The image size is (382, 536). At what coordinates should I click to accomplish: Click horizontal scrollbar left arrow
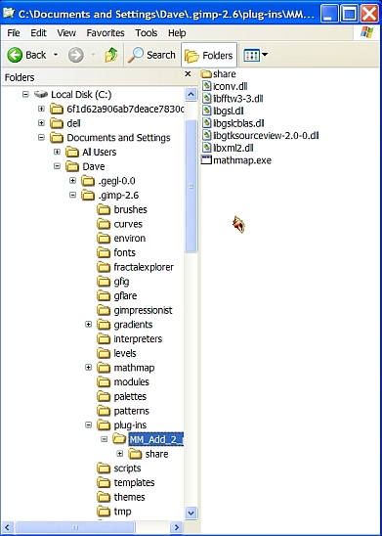point(8,527)
